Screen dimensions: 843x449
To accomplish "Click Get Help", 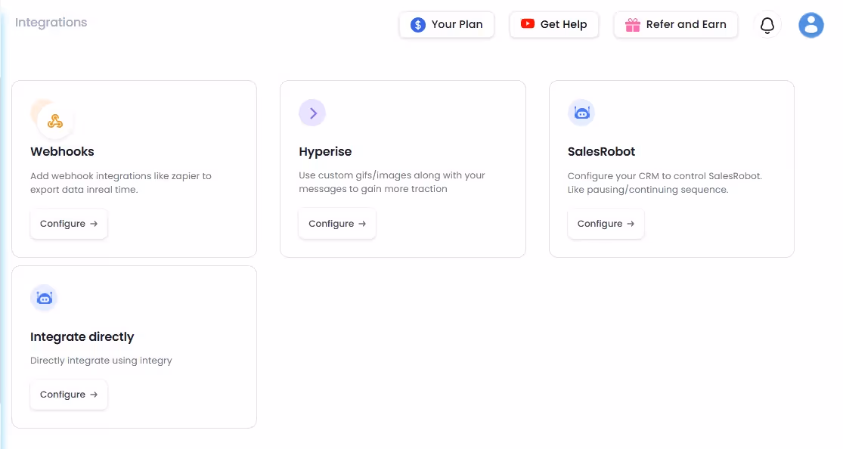I will pyautogui.click(x=554, y=24).
